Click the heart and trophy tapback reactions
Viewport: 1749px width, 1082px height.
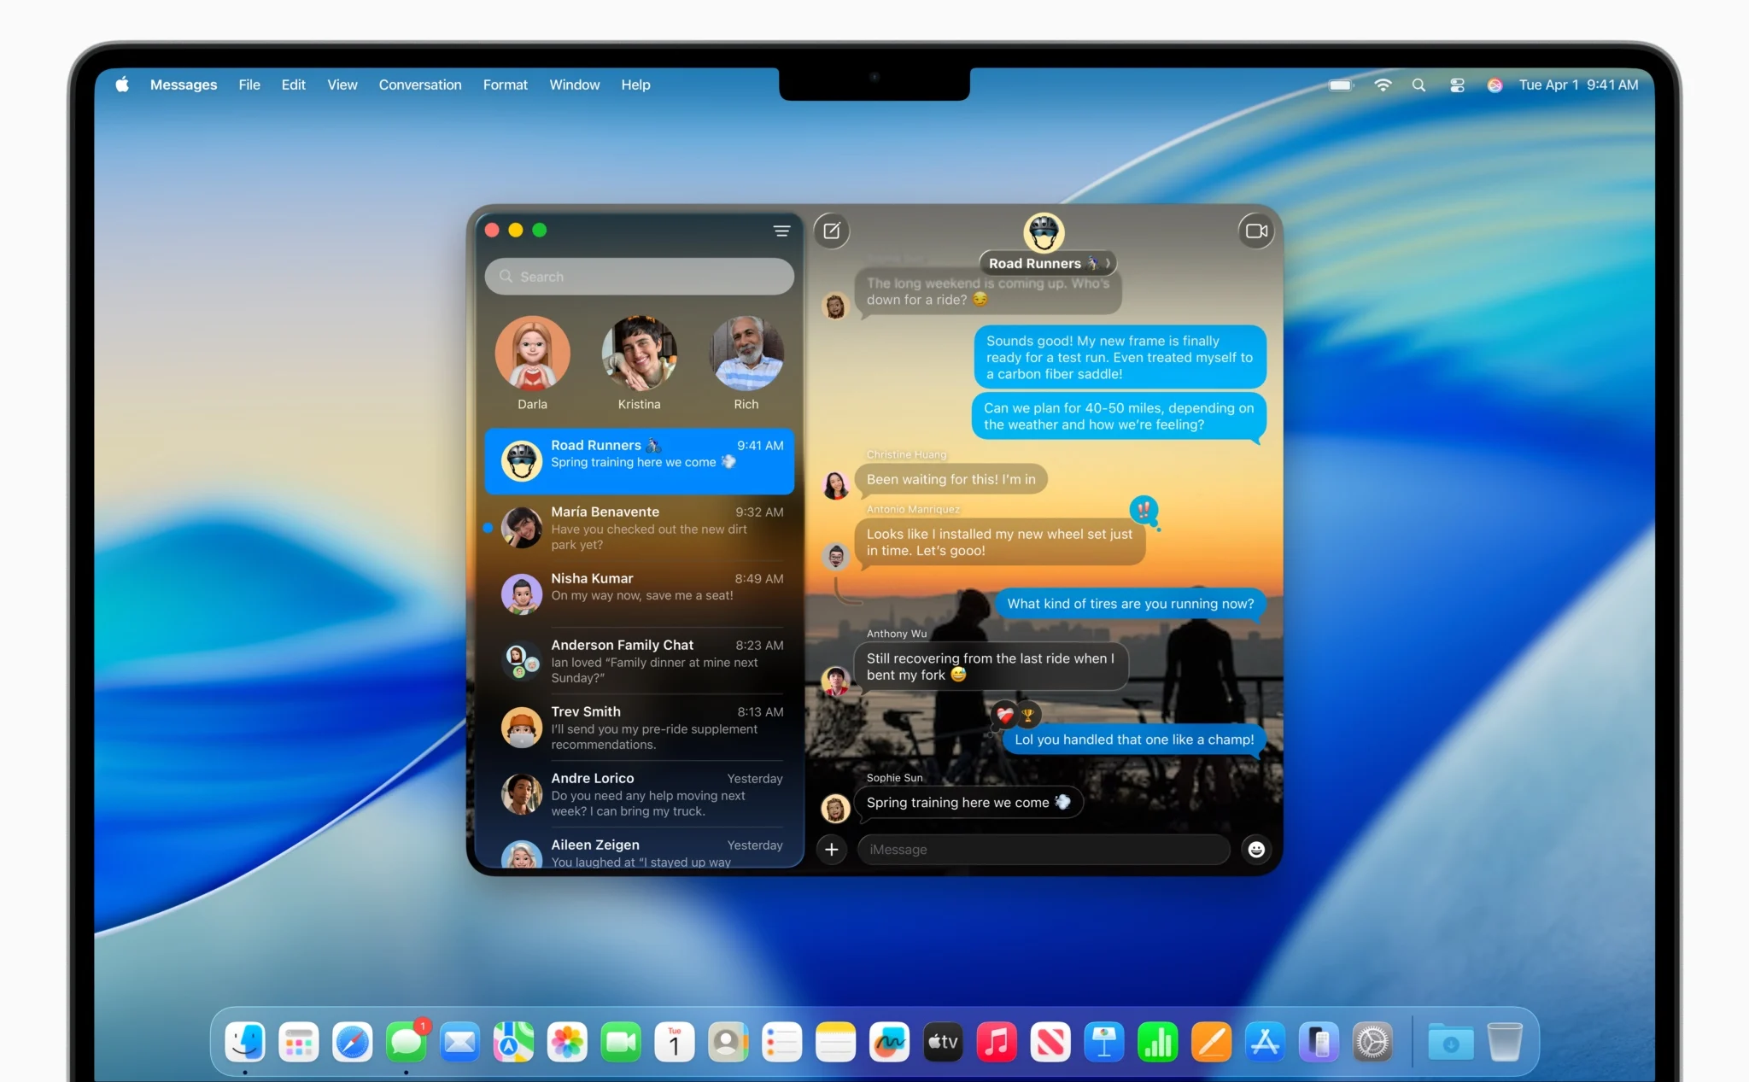(x=1016, y=715)
